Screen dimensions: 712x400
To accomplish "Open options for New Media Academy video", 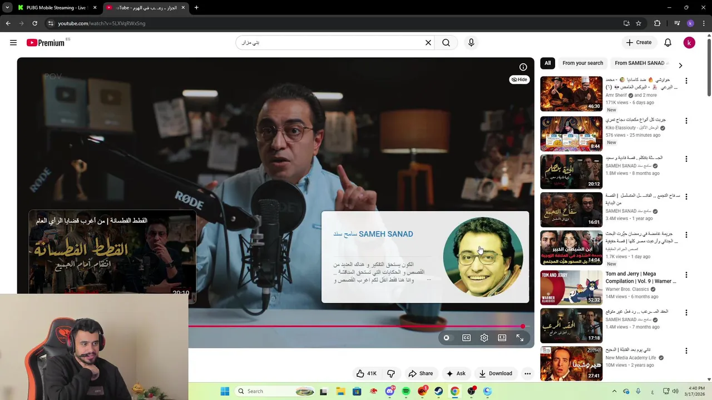I will click(686, 351).
